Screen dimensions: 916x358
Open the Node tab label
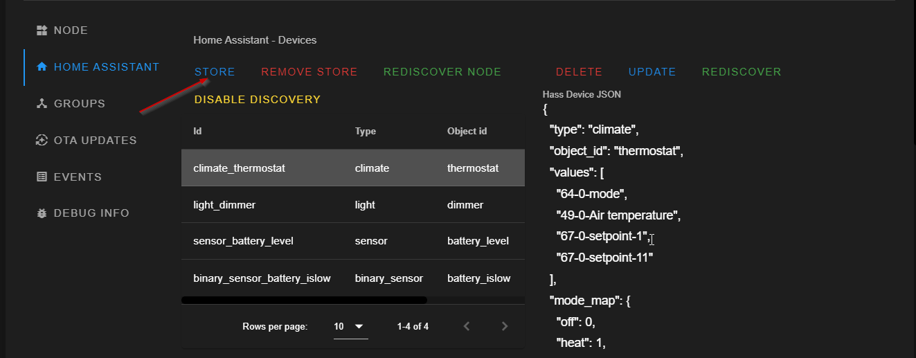71,30
